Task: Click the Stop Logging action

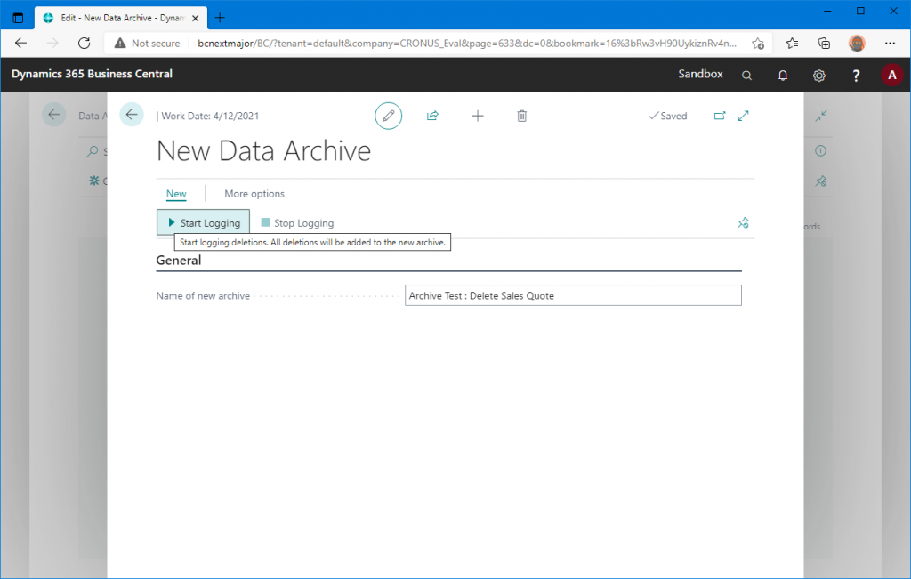Action: click(x=297, y=223)
